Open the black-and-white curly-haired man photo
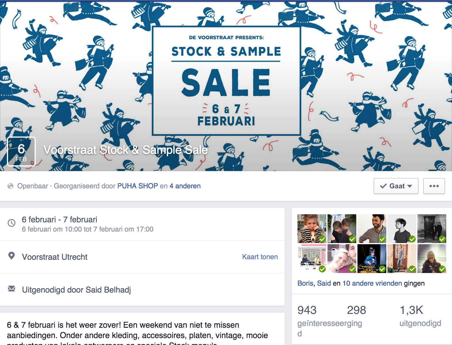452x345 pixels. [x=402, y=229]
